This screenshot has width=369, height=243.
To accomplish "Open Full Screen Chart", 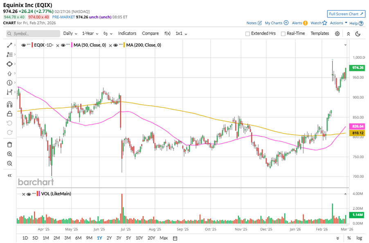I will pos(346,14).
